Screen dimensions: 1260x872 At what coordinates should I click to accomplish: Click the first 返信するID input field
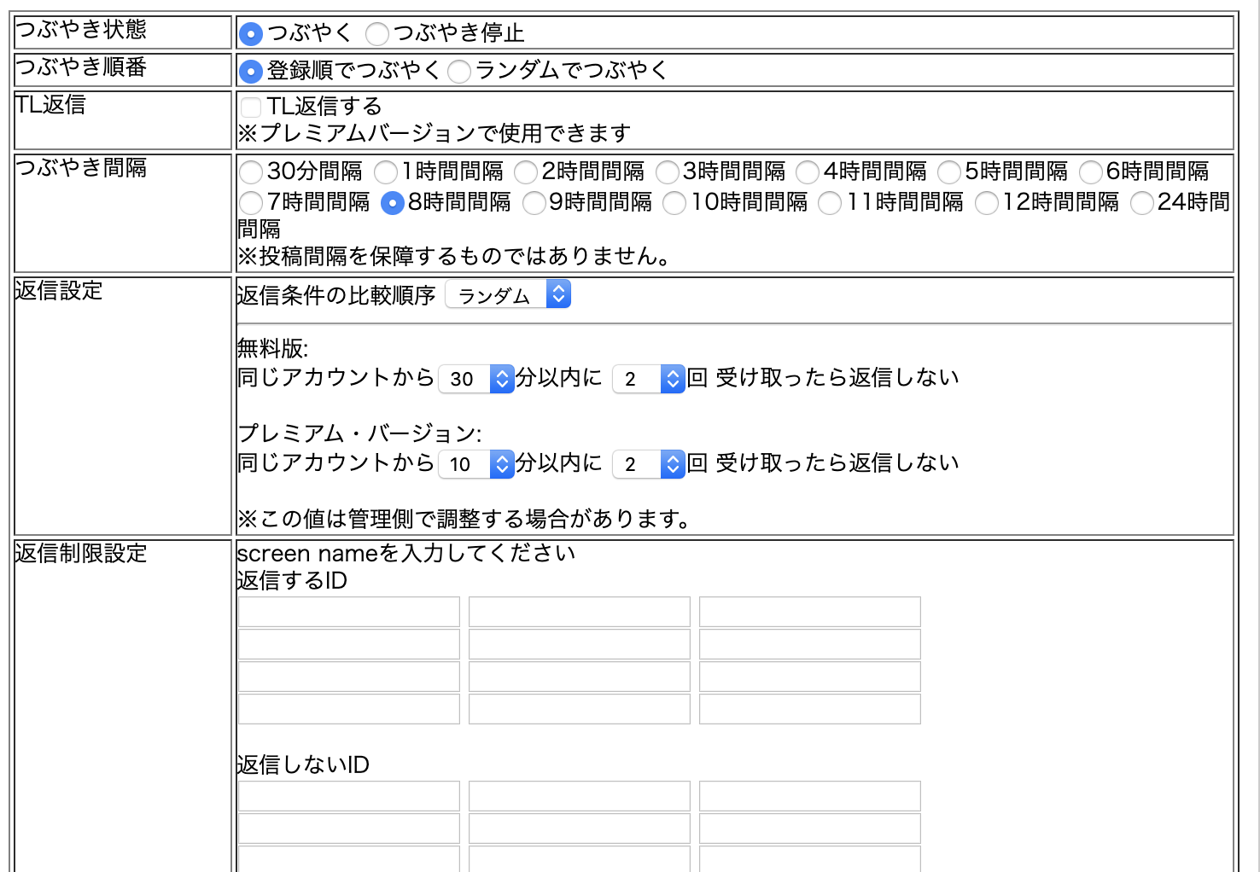click(x=349, y=612)
